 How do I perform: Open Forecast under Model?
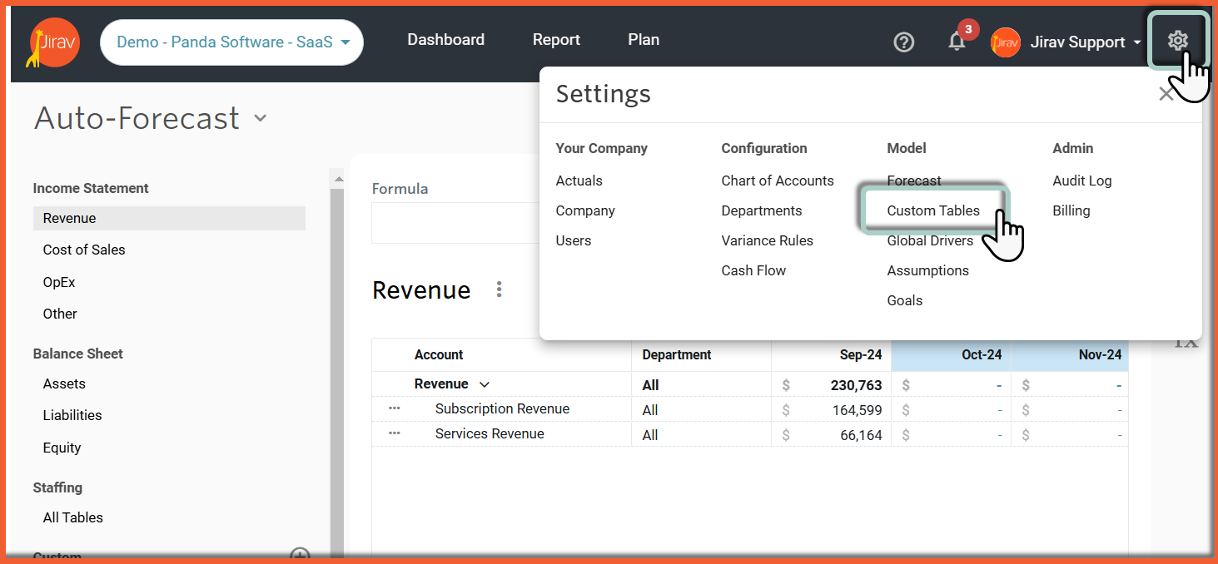914,181
